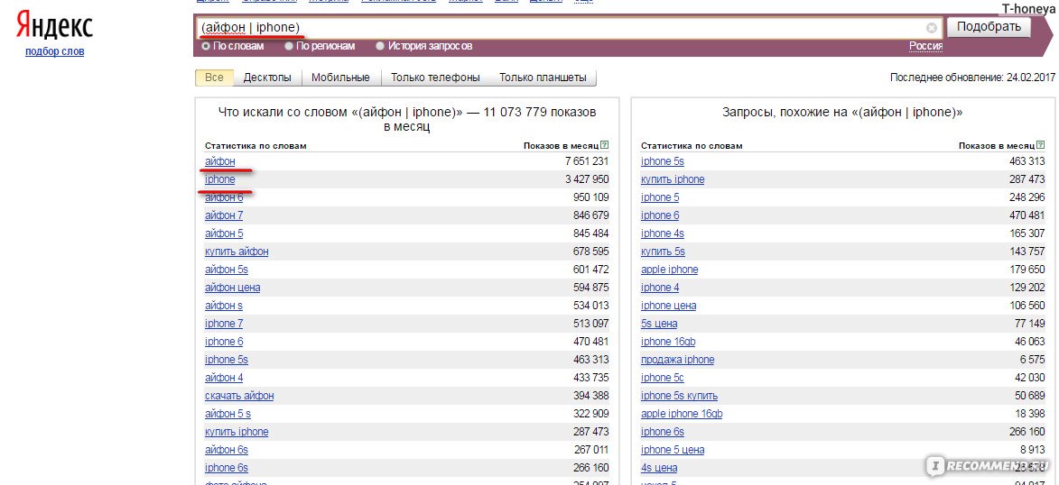Select the 'По словам' radio option

tap(206, 47)
